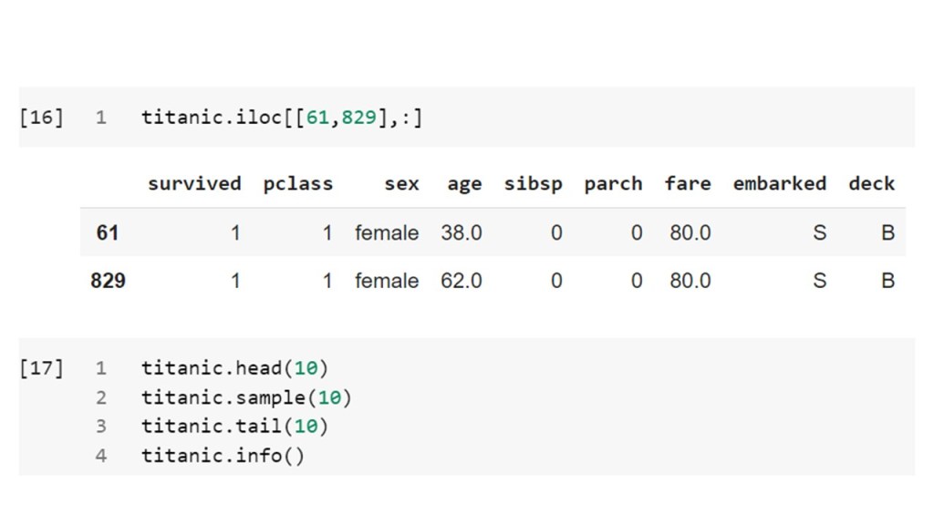Click on the titanic.tail(10) code line
The height and width of the screenshot is (525, 934).
(x=234, y=427)
